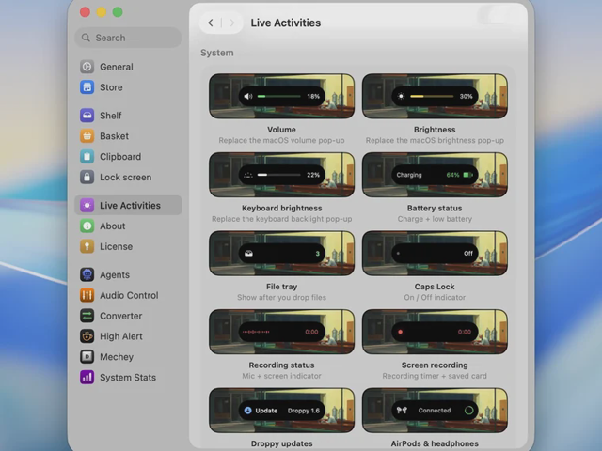Image resolution: width=602 pixels, height=451 pixels.
Task: Click the Live Activities sidebar icon
Action: pyautogui.click(x=87, y=205)
